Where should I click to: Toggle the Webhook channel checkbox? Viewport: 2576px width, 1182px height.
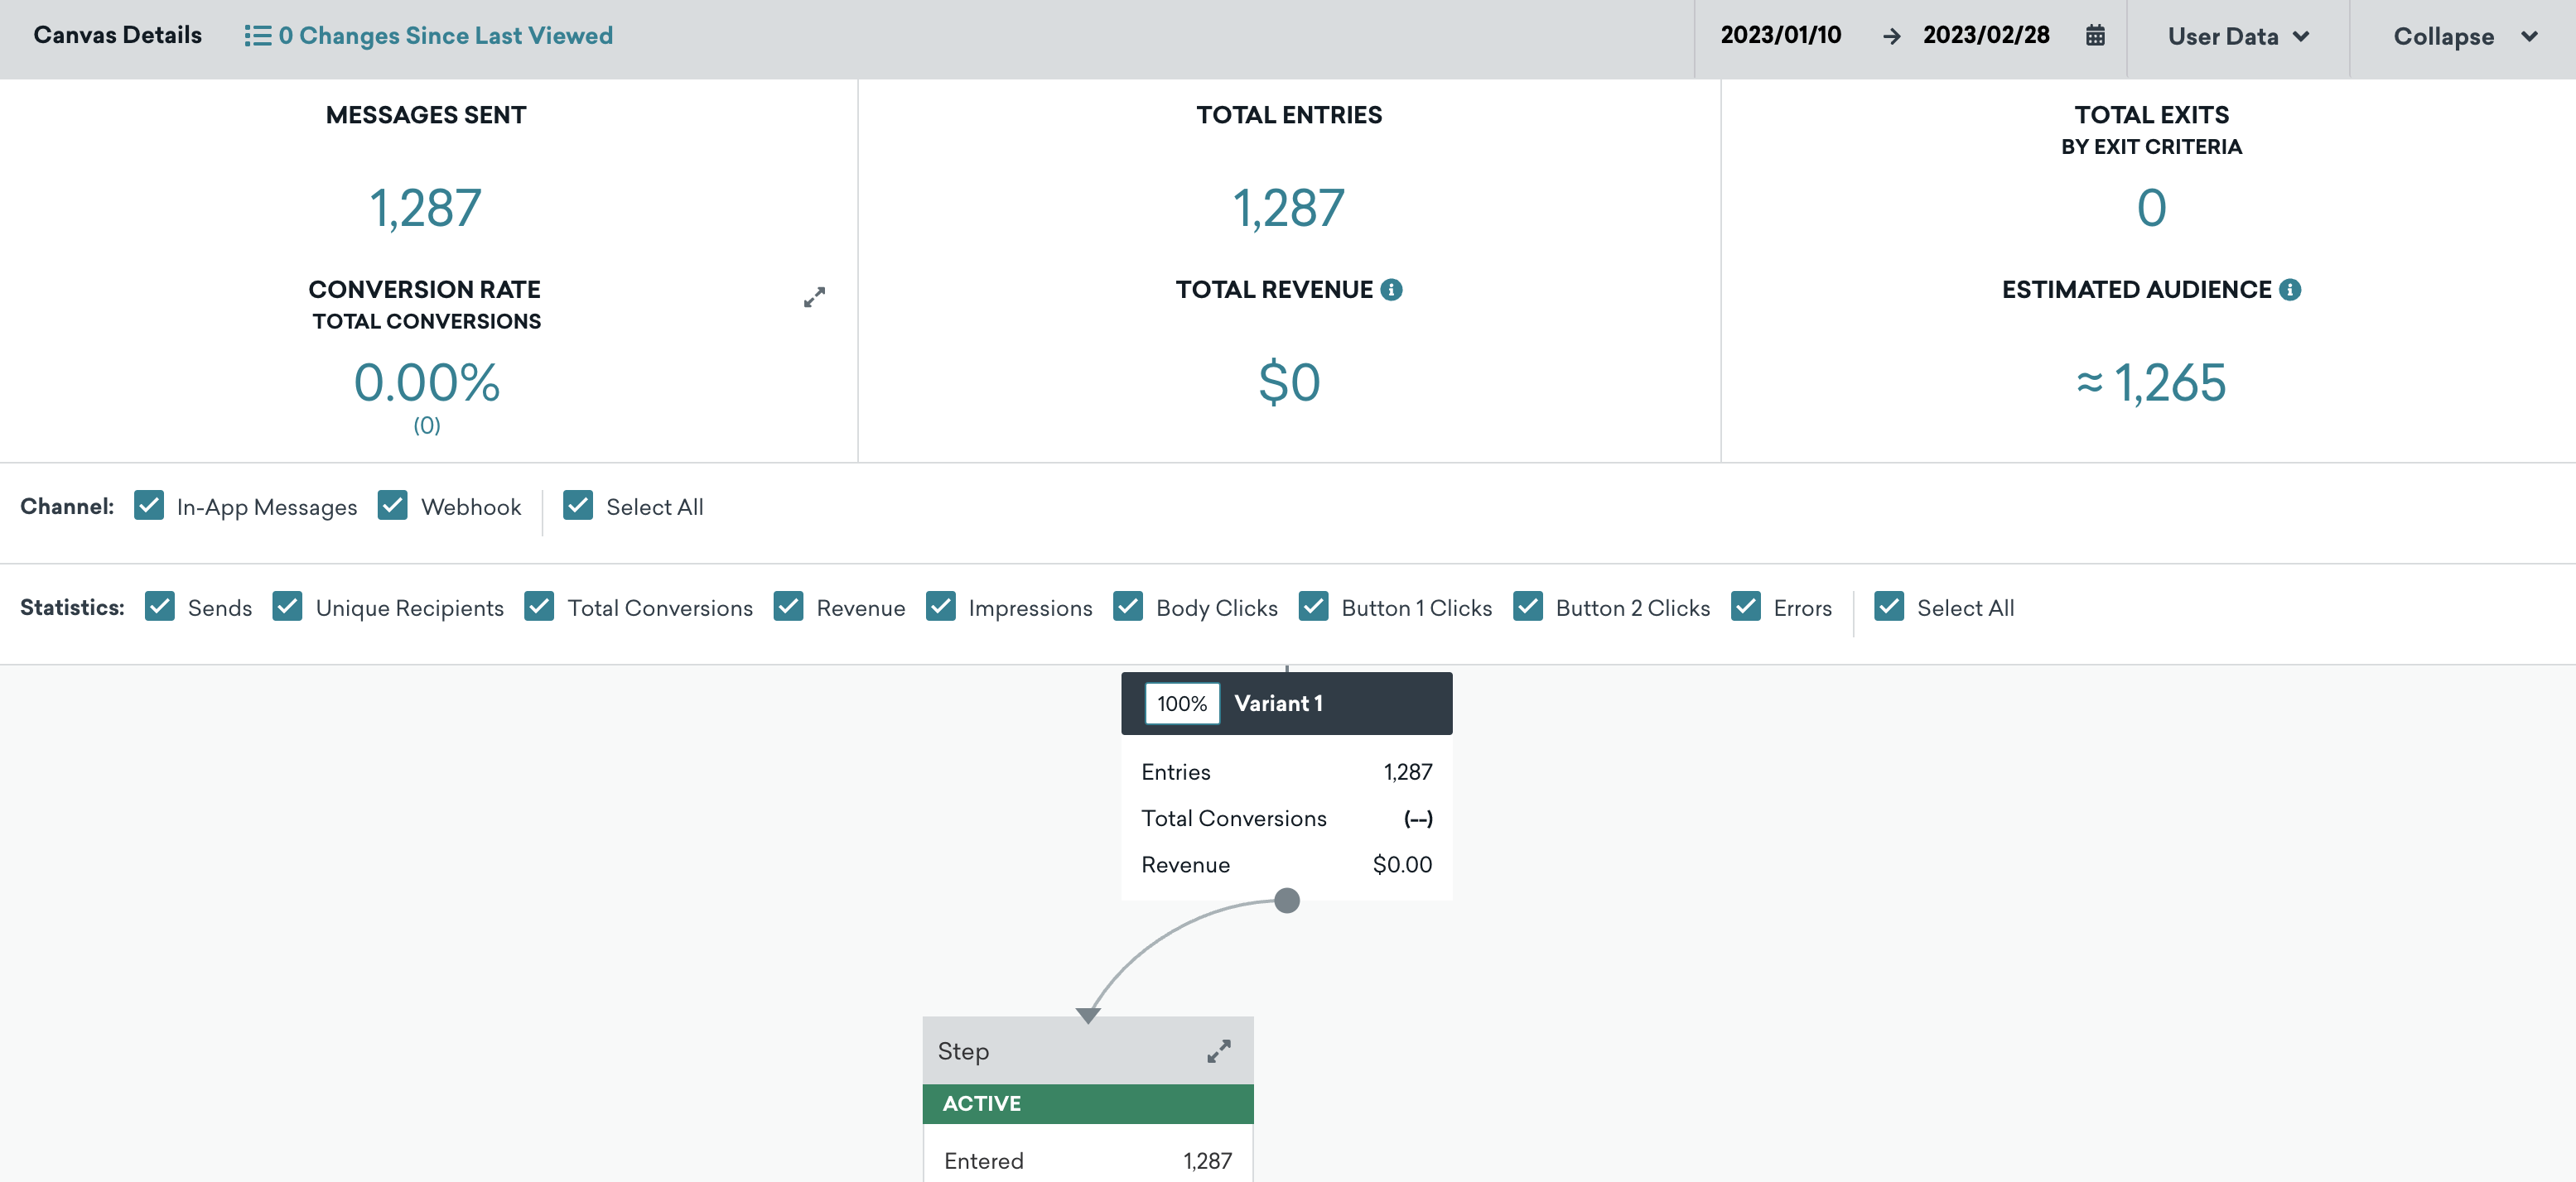393,506
